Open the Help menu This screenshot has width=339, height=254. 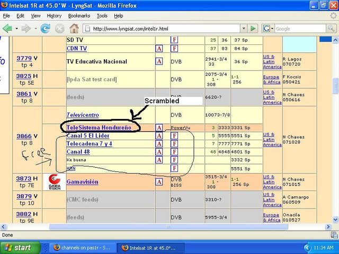(119, 16)
